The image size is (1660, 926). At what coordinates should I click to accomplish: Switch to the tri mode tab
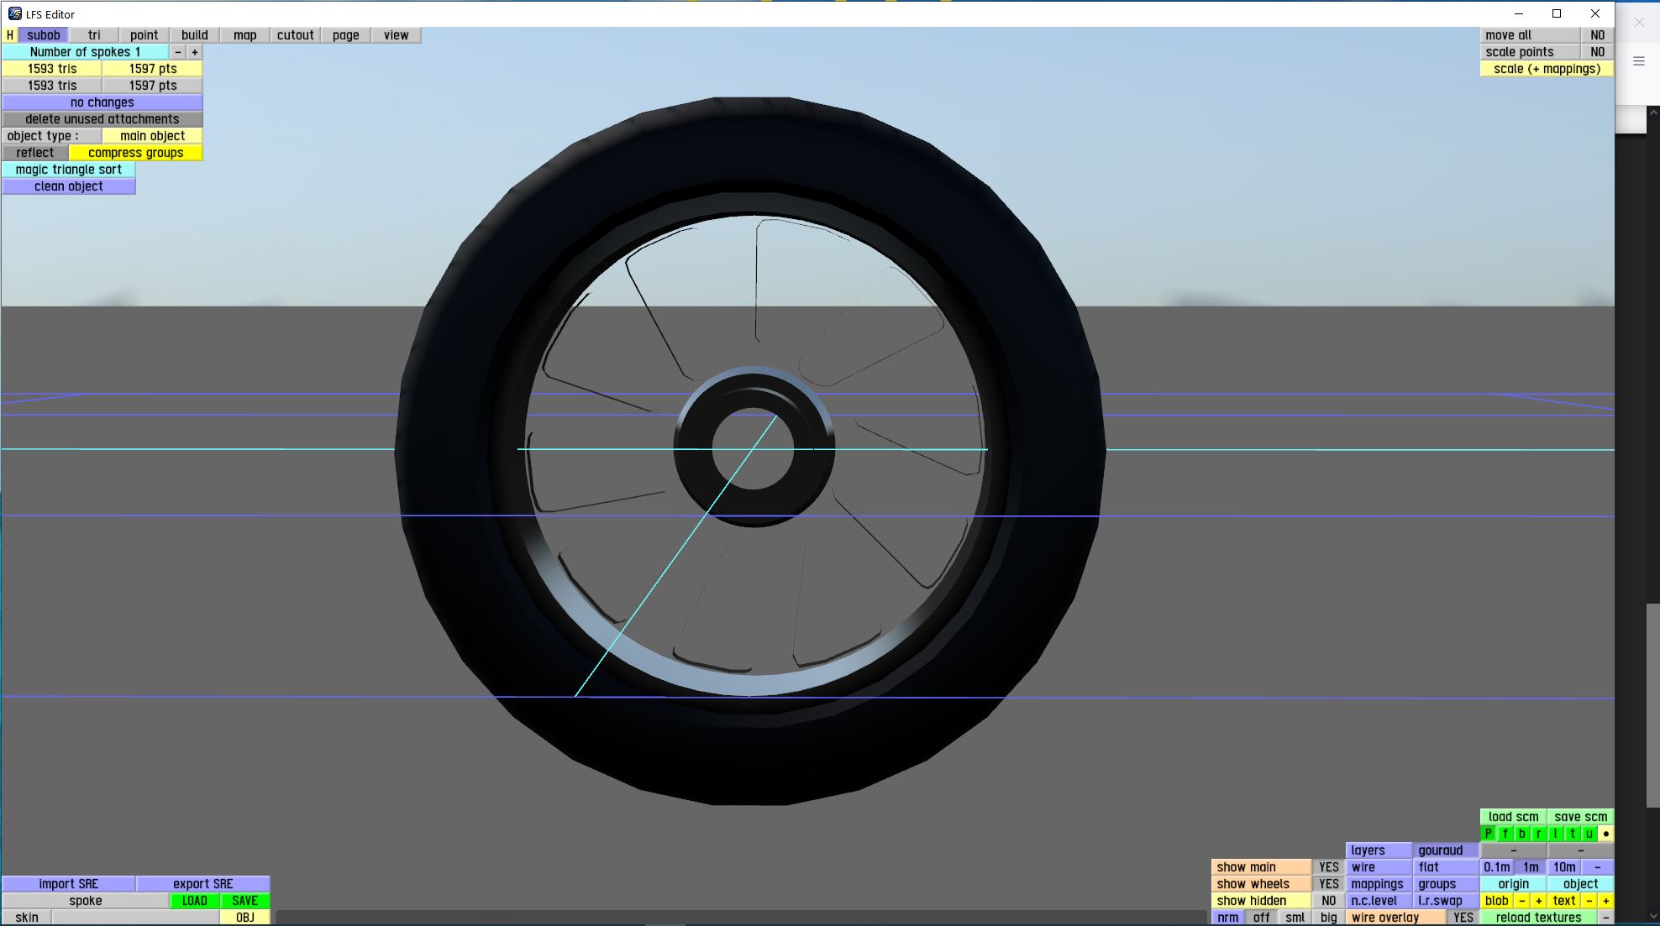coord(93,35)
